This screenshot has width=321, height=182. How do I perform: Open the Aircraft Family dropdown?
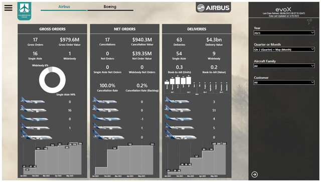284,66
